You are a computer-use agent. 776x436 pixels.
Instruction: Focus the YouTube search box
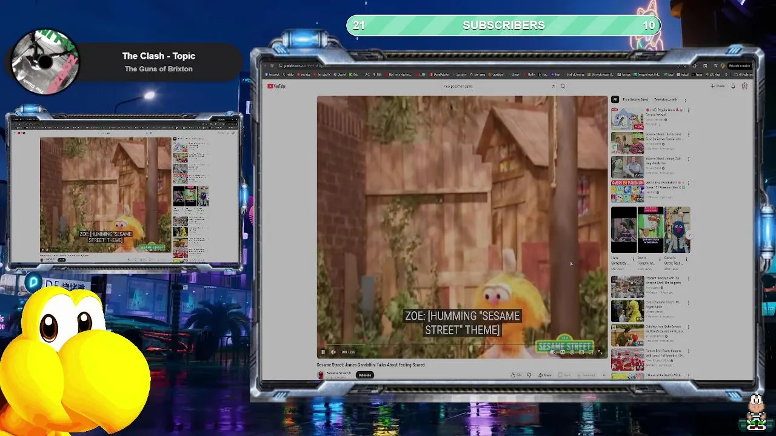(x=494, y=86)
